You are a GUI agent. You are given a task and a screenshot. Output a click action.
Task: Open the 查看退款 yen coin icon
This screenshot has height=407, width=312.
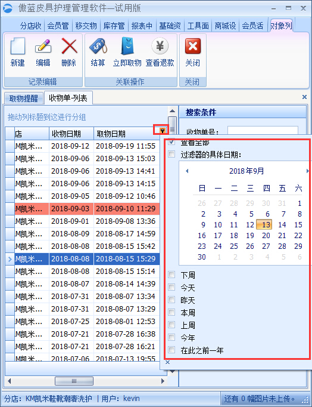click(160, 46)
